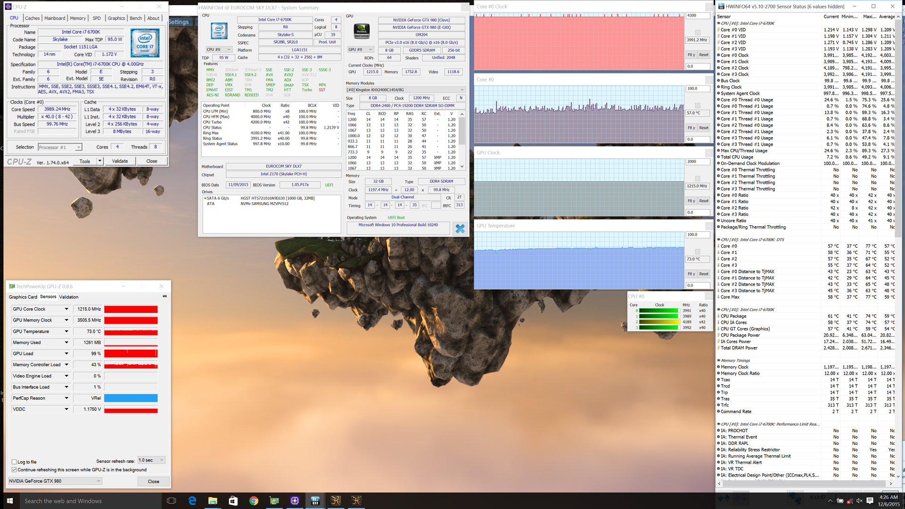This screenshot has width=905, height=509.
Task: Switch to SPD tab in CPU-Z
Action: tap(97, 18)
